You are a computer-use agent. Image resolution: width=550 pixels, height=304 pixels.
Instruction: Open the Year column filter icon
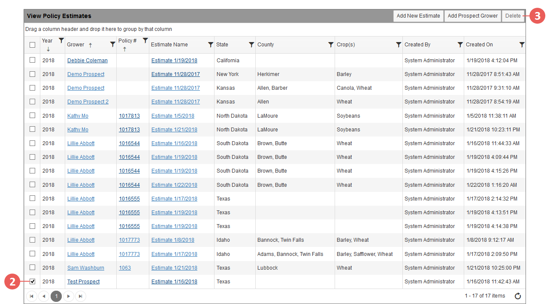click(61, 40)
